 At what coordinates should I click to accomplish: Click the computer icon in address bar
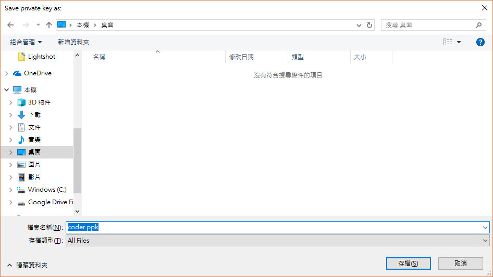[x=61, y=25]
